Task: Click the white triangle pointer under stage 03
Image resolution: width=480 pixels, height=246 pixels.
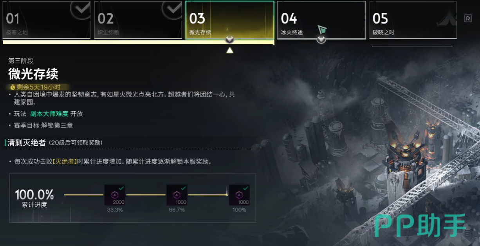Action: pyautogui.click(x=230, y=50)
